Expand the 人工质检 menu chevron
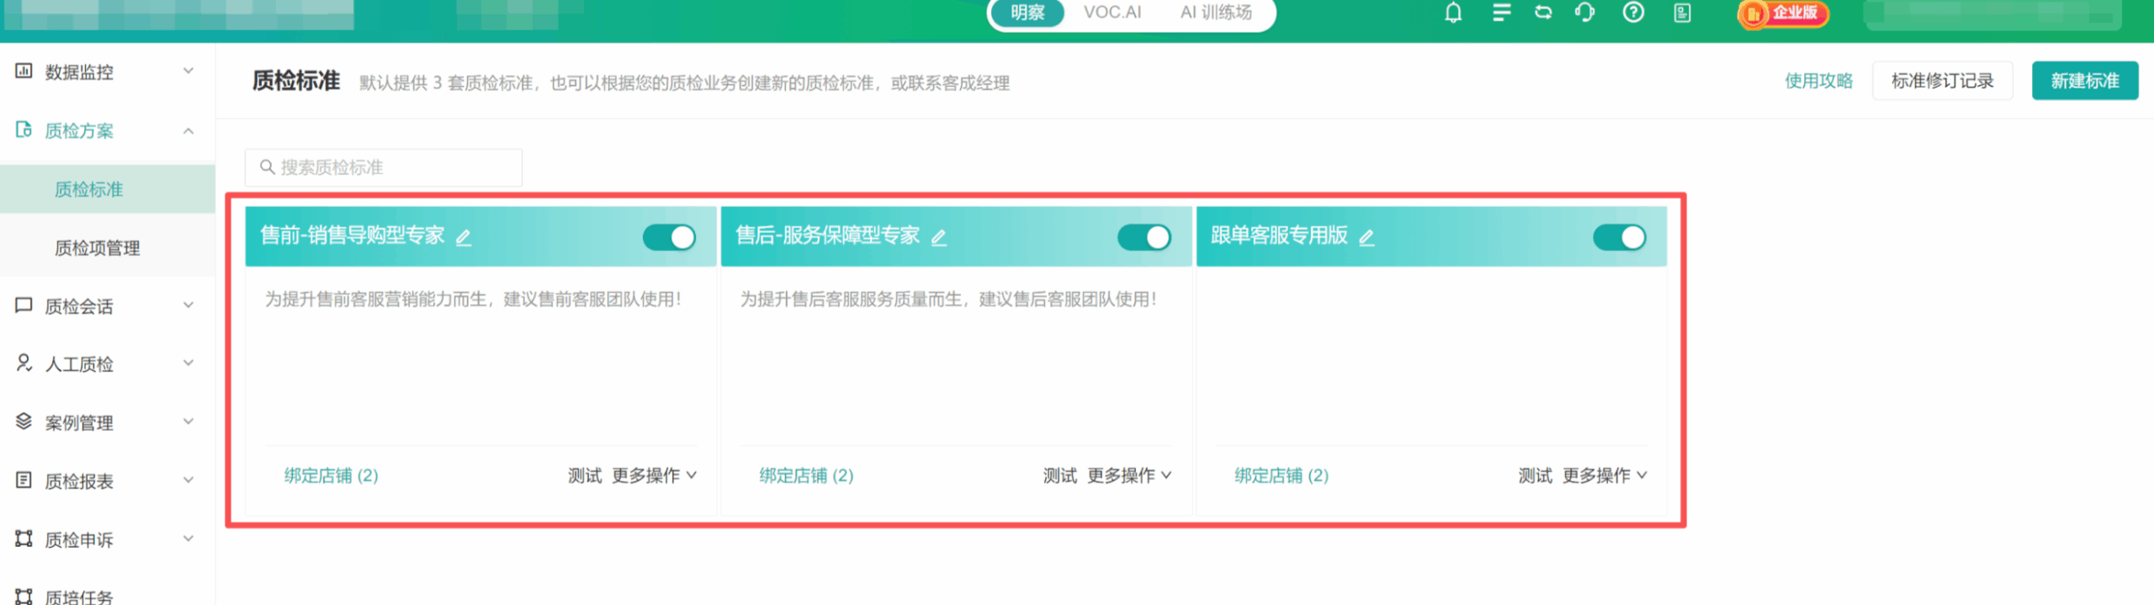 pos(188,364)
